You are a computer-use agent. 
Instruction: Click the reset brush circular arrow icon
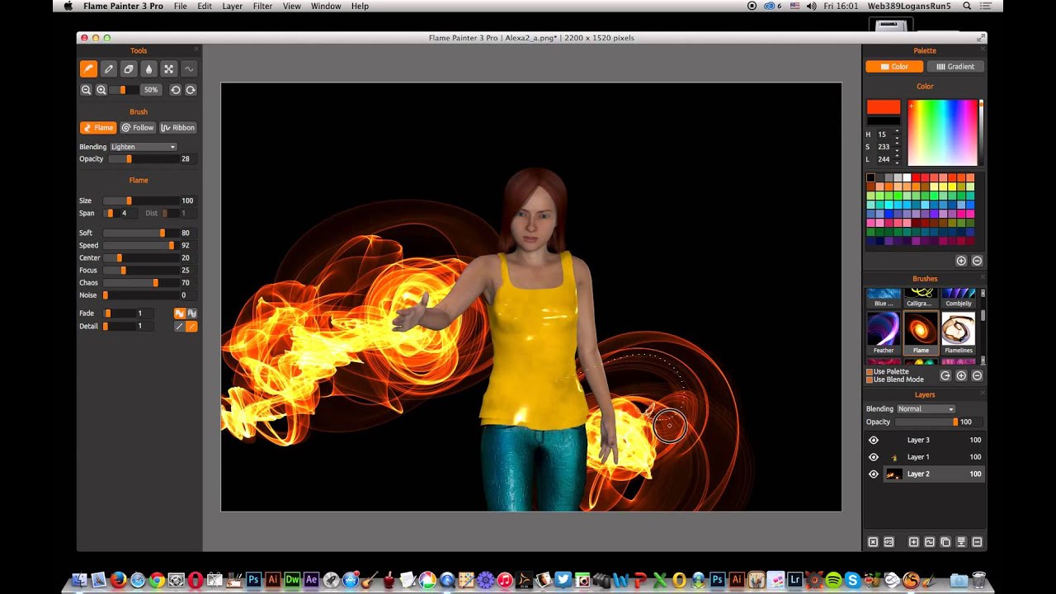click(x=945, y=375)
